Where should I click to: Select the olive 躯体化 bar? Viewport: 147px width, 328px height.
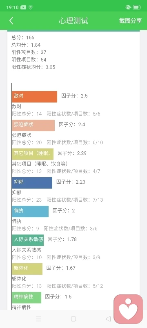tap(27, 269)
